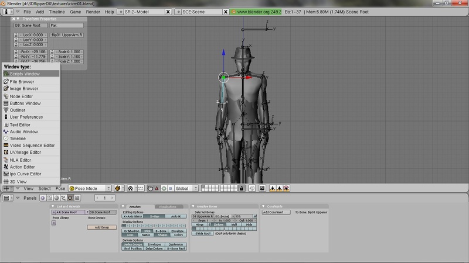Click the Add Group button
Image resolution: width=469 pixels, height=263 pixels.
(101, 227)
